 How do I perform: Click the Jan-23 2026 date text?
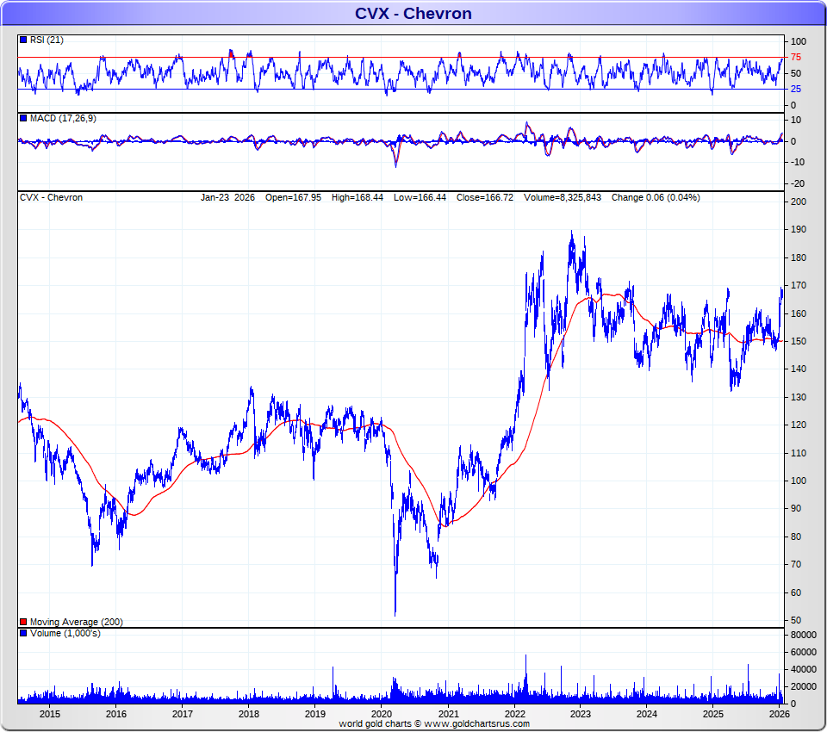coord(227,198)
